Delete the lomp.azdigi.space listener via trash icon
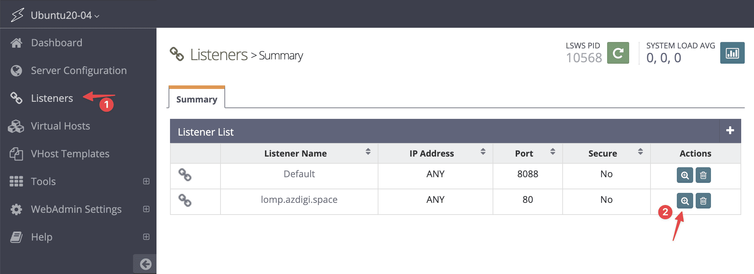The height and width of the screenshot is (274, 754). click(x=703, y=201)
